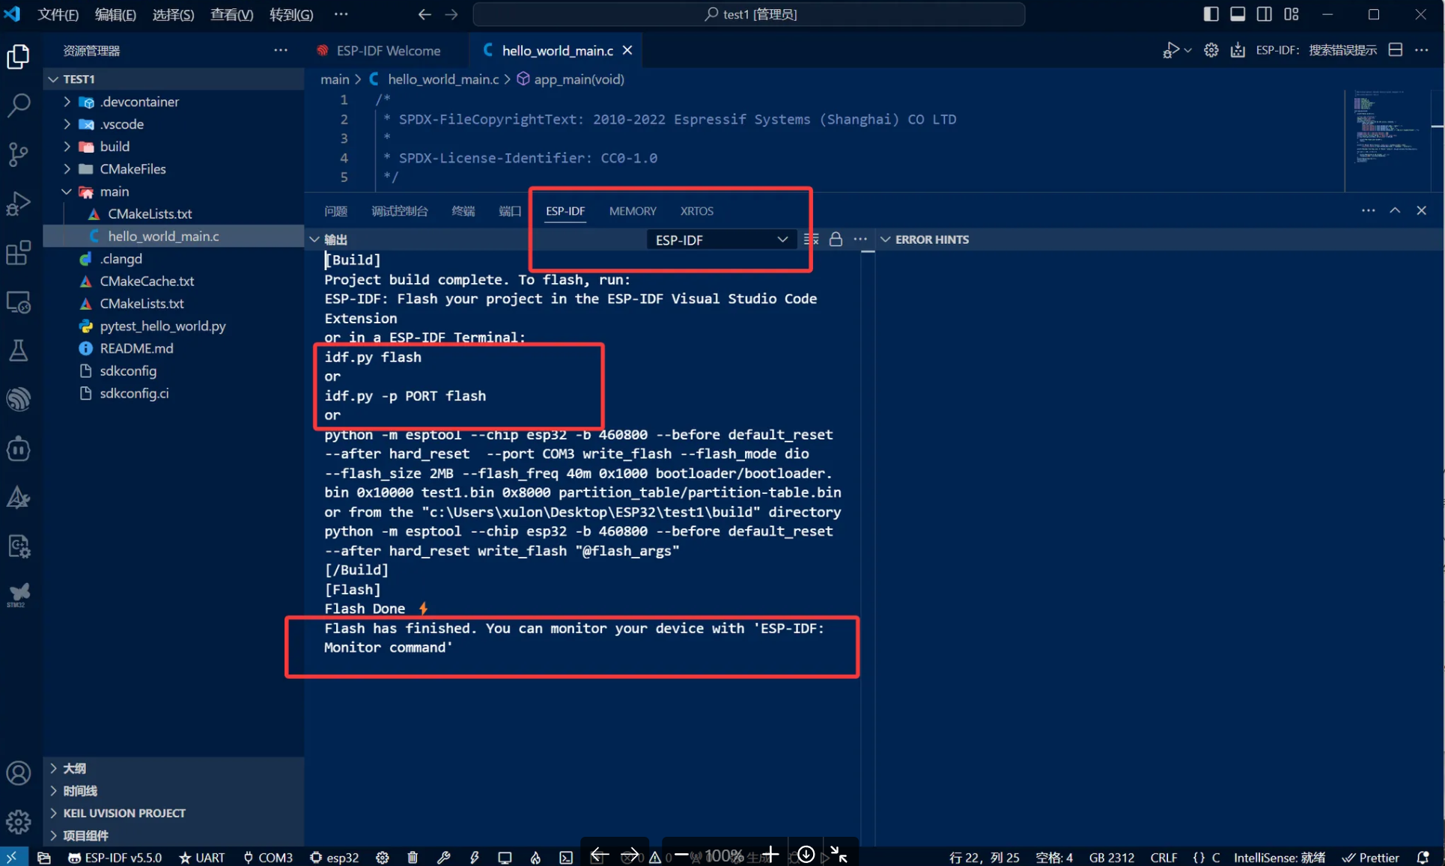Click the firmware download icon in the editor toolbar

[x=1238, y=50]
